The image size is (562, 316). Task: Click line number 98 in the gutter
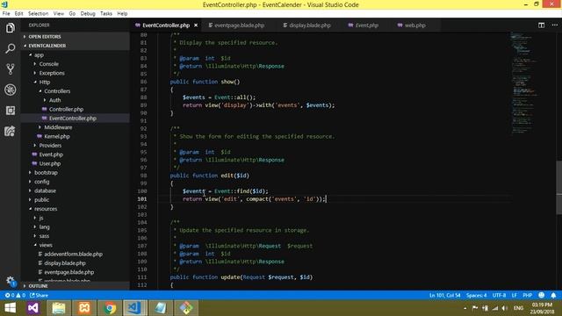point(143,176)
